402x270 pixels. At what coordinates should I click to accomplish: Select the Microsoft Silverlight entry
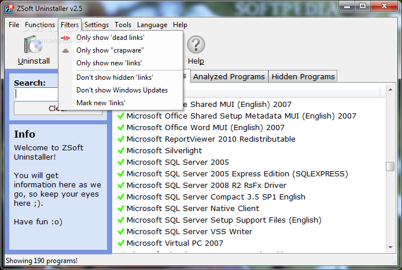164,151
